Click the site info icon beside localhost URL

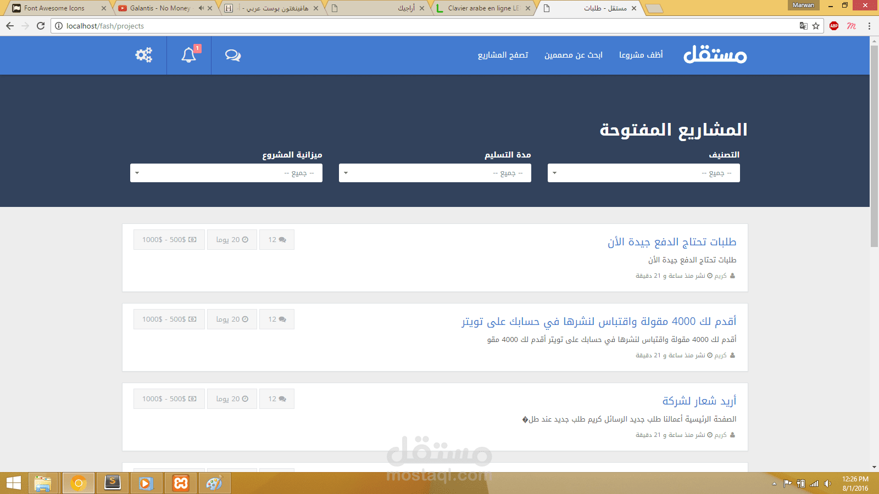point(59,26)
